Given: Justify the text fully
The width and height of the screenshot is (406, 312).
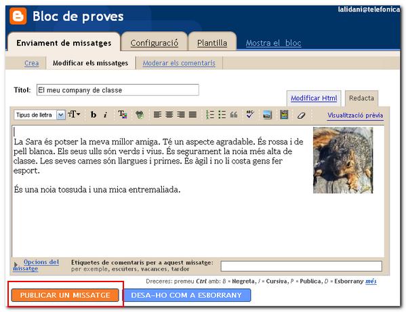Looking at the screenshot, I should tap(192, 115).
